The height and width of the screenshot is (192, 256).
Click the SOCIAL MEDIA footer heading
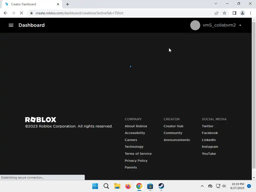tap(214, 119)
